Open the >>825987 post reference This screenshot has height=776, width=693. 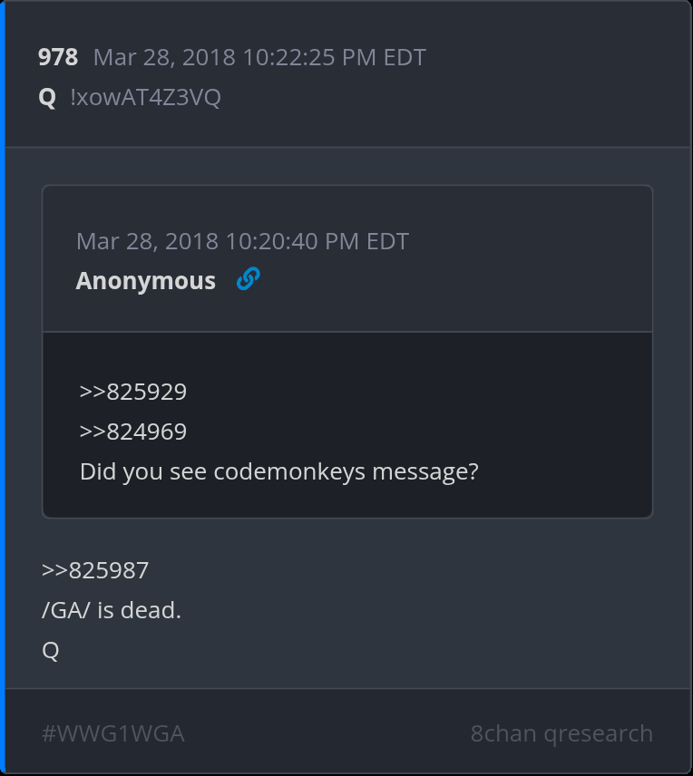click(95, 570)
